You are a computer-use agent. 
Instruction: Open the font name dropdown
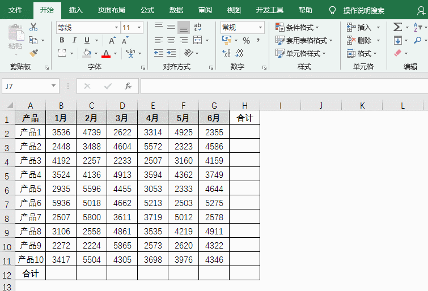117,28
